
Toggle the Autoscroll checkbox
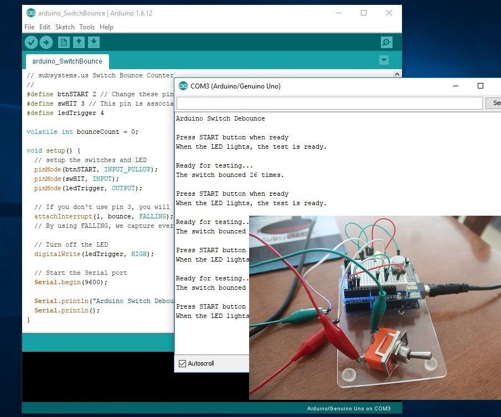[x=182, y=363]
